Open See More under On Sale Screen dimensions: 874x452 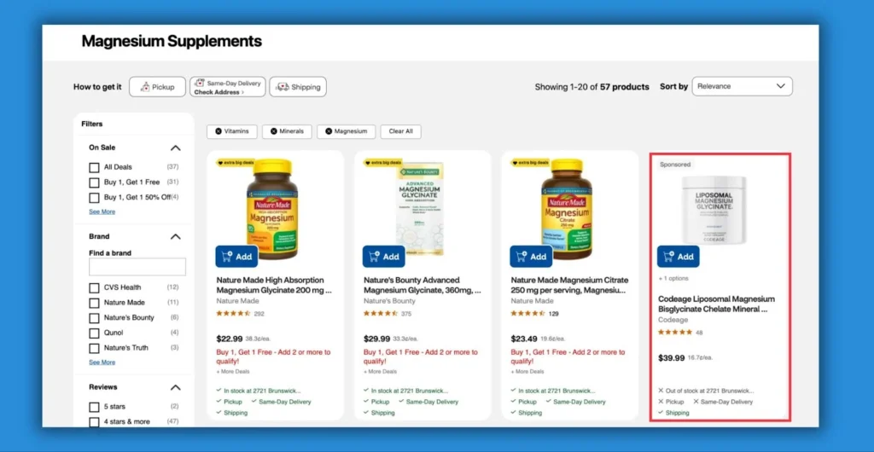pos(102,212)
